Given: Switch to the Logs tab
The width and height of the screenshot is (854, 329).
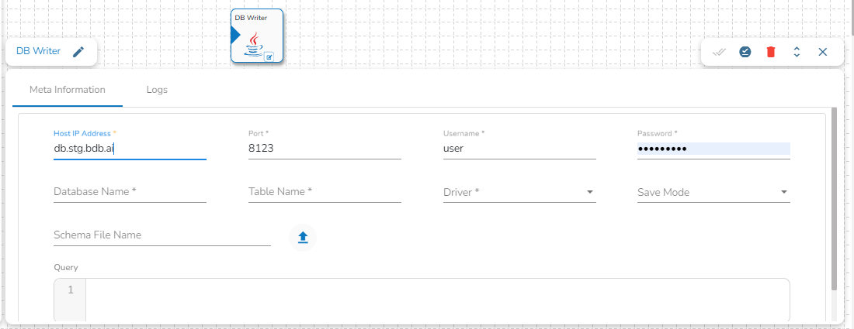Looking at the screenshot, I should pyautogui.click(x=157, y=90).
